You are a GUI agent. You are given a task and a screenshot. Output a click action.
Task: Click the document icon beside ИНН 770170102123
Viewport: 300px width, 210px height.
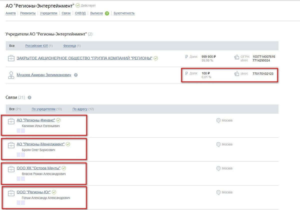pyautogui.click(x=237, y=74)
